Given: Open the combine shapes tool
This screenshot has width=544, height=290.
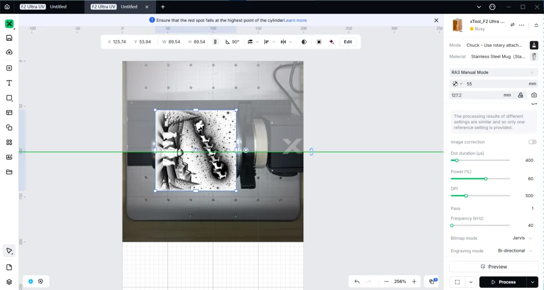Looking at the screenshot, I should click(10, 127).
